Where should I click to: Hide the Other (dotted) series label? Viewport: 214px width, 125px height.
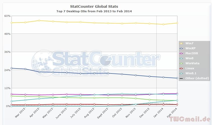(x=197, y=78)
